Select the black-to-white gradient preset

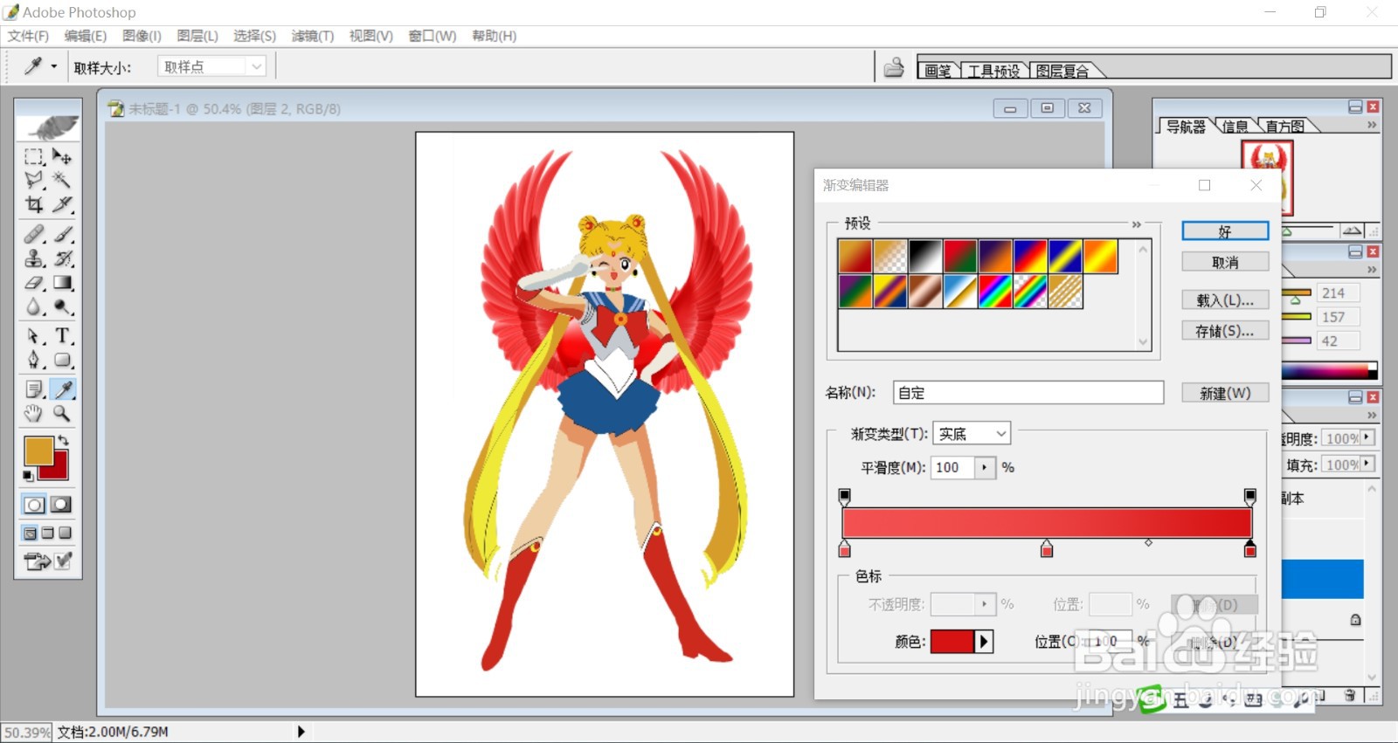(x=925, y=257)
